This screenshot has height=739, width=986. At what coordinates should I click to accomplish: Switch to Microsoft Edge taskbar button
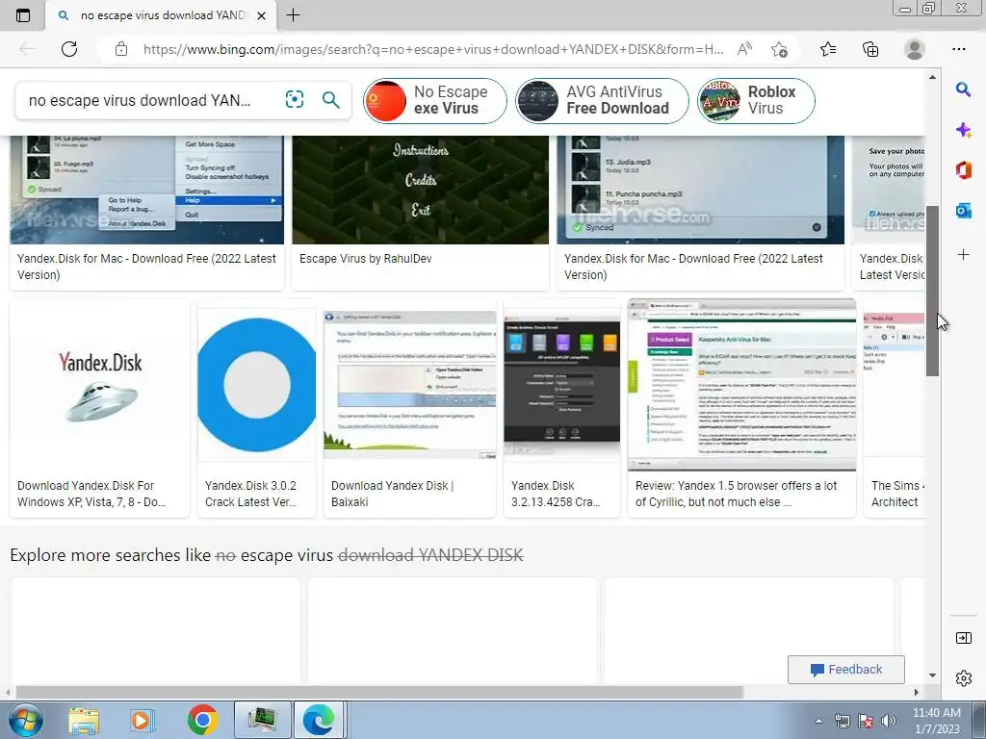click(320, 720)
